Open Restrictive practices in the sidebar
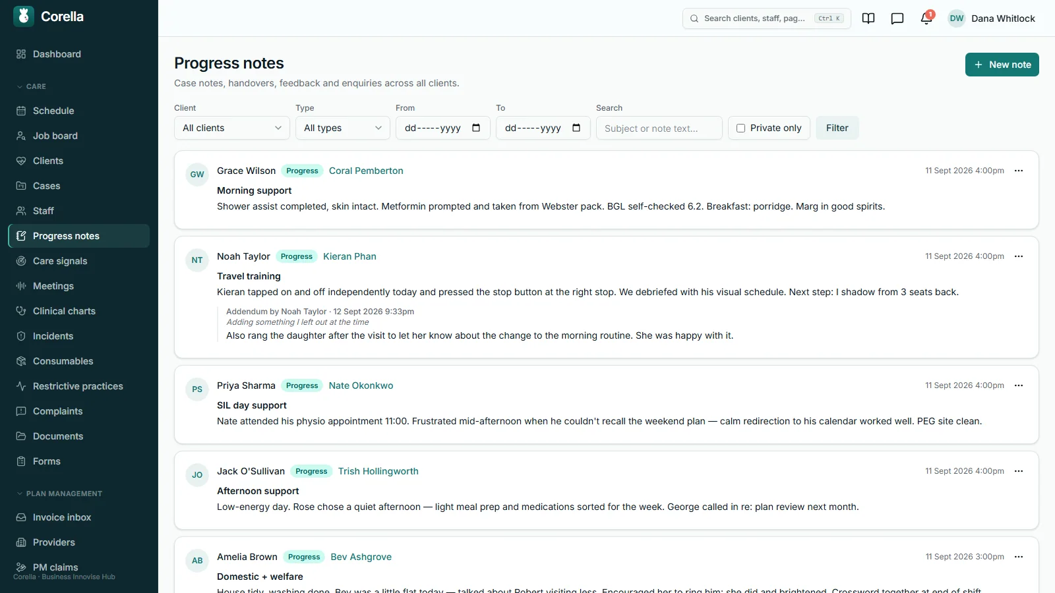 (x=78, y=386)
